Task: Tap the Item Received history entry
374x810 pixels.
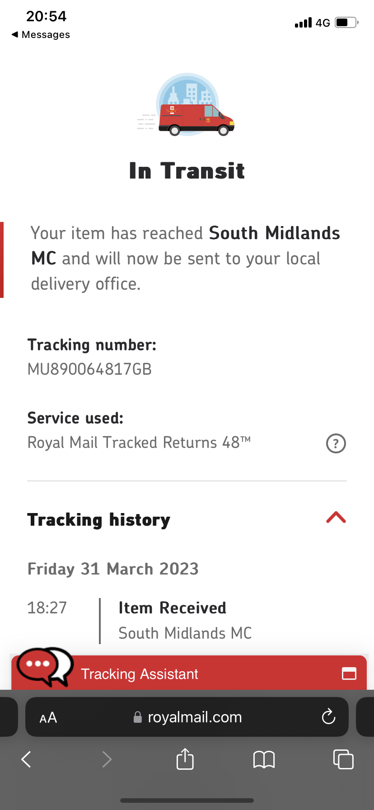Action: point(172,608)
